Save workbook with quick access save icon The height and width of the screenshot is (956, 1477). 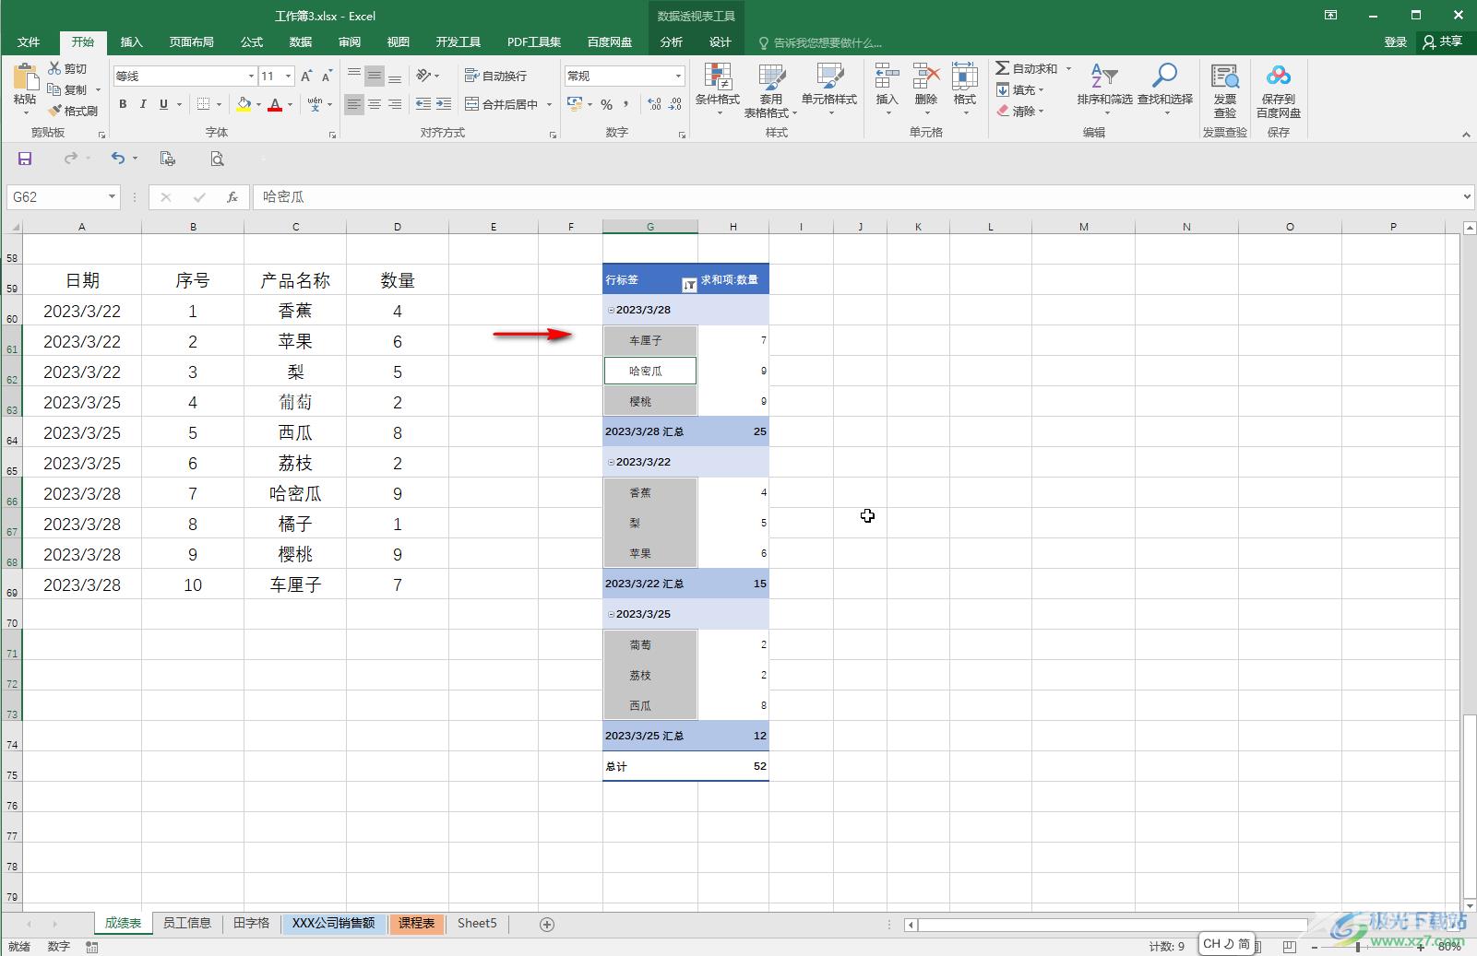tap(25, 159)
